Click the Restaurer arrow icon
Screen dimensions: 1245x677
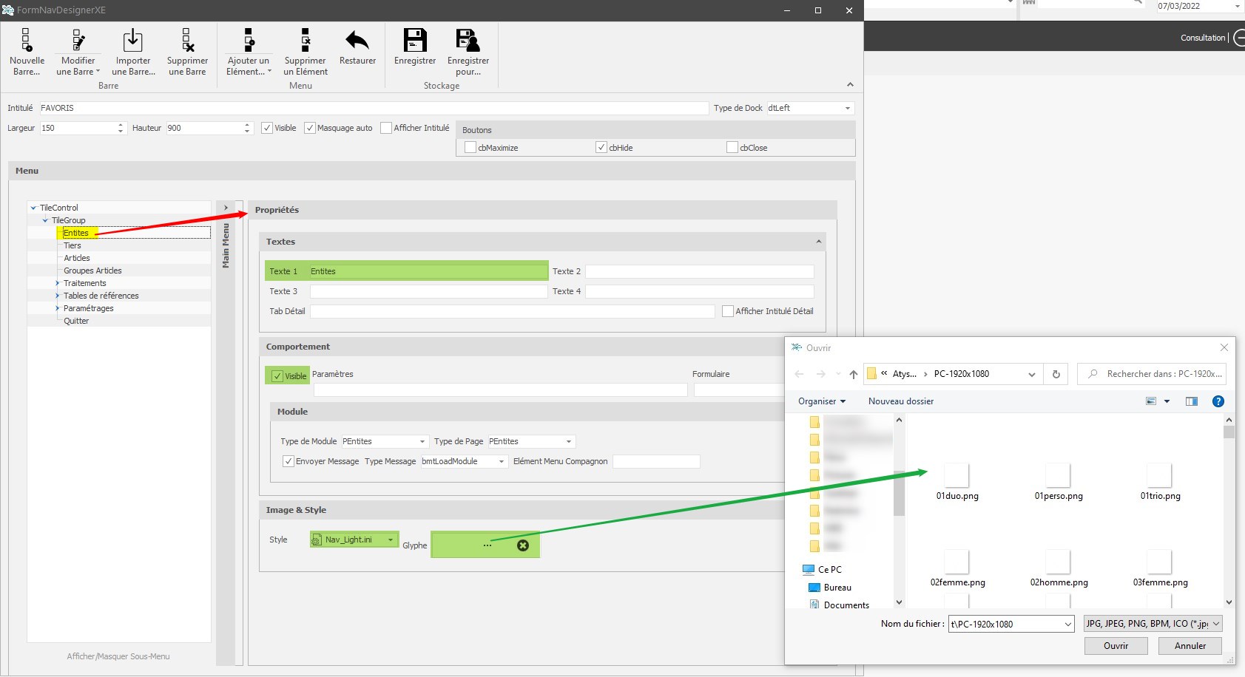[x=357, y=41]
